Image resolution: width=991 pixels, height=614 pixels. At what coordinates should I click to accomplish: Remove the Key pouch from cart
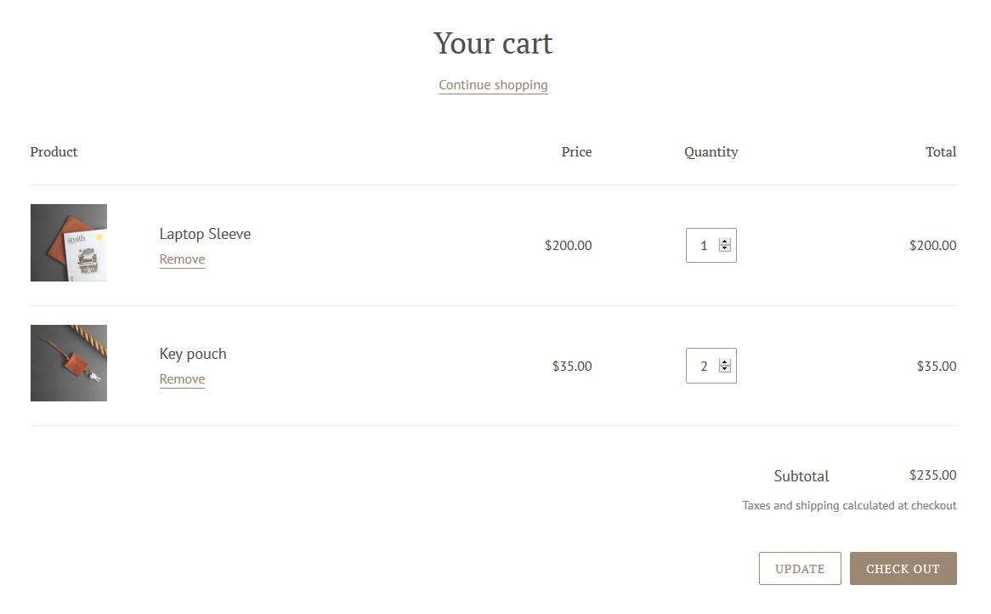tap(182, 379)
